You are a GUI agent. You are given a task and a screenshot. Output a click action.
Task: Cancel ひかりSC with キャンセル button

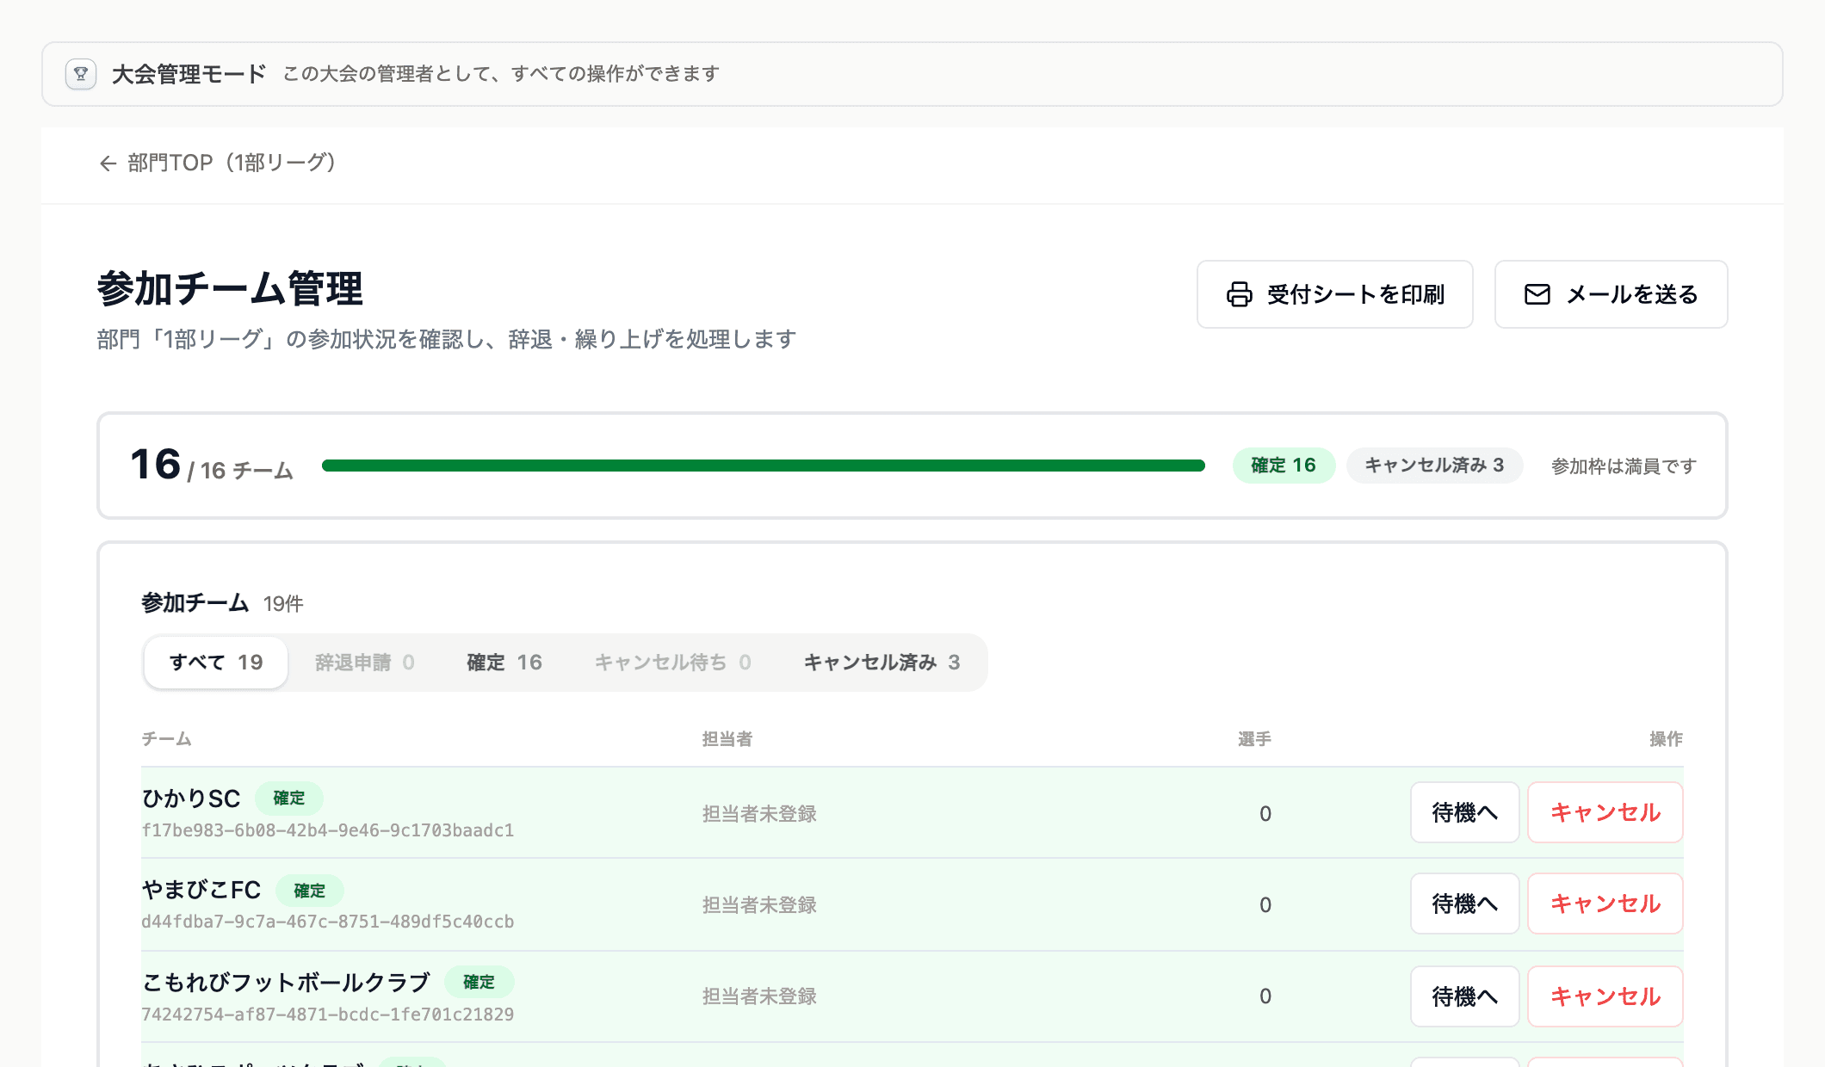click(x=1605, y=812)
